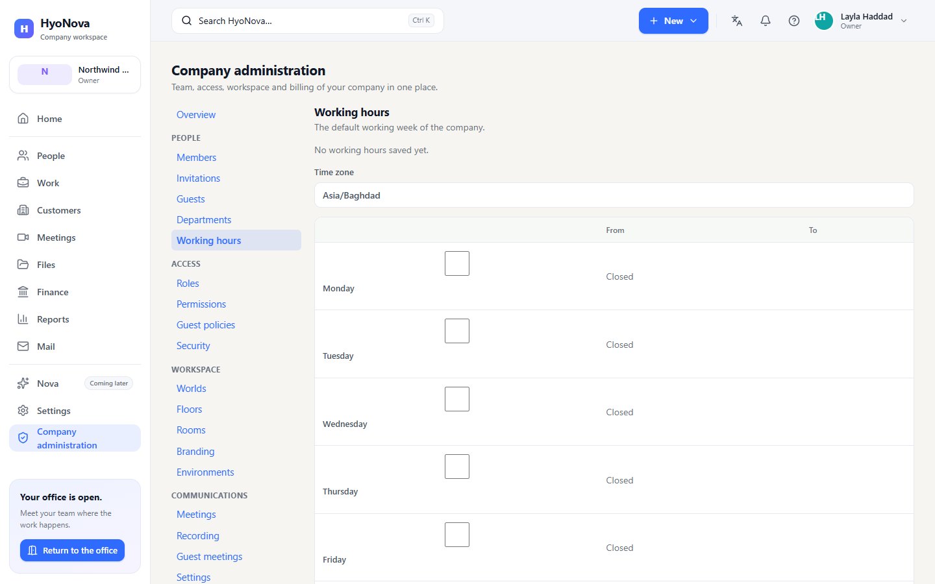
Task: Open Finance via its bank icon
Action: point(23,292)
